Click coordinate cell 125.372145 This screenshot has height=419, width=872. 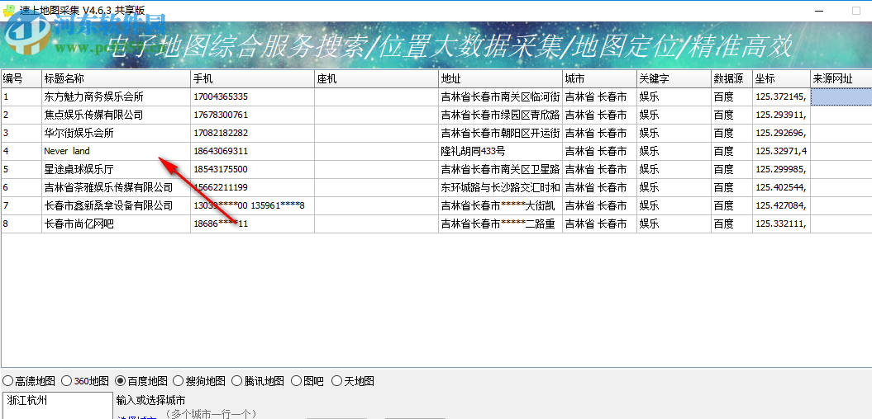tap(781, 97)
